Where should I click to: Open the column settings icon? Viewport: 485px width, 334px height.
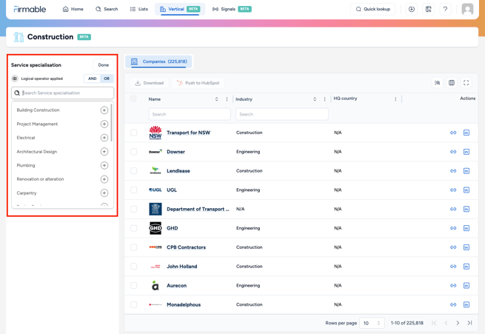(x=452, y=82)
